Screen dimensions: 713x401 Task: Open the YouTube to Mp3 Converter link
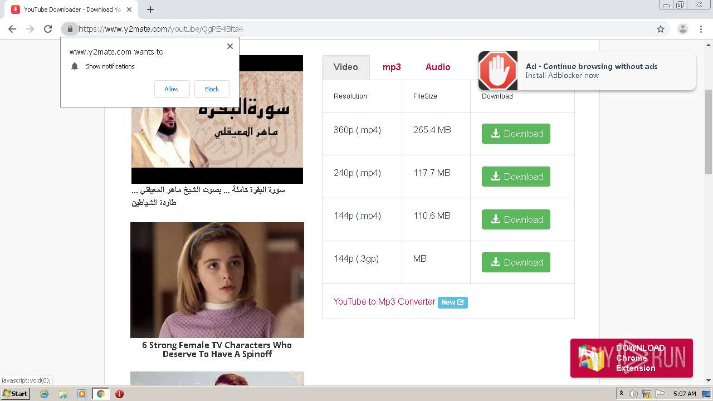(384, 301)
